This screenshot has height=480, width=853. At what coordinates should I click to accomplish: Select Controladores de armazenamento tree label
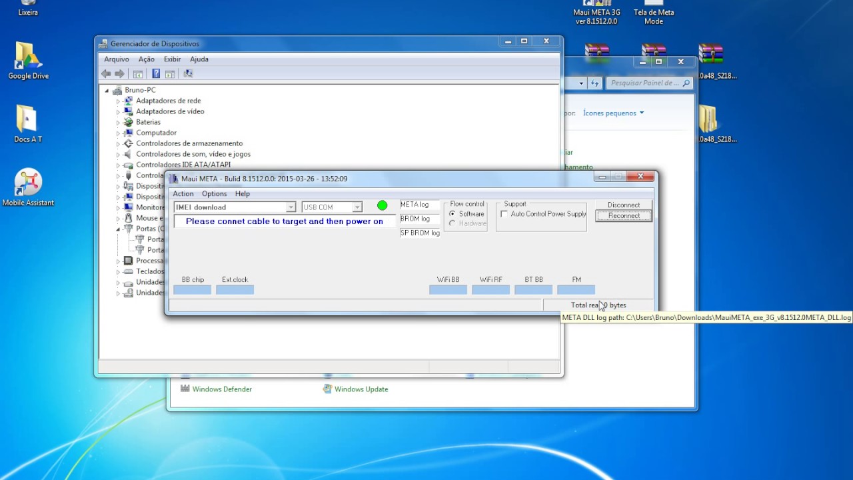(x=189, y=143)
